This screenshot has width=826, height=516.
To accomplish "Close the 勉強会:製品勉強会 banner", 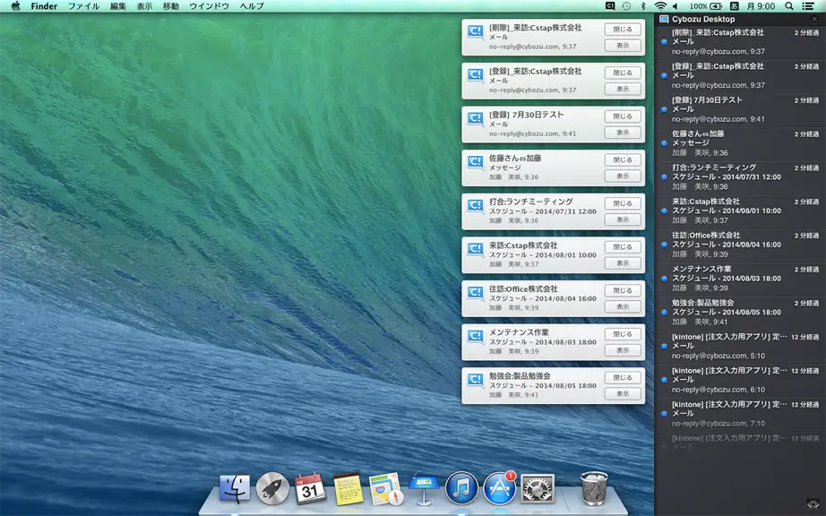I will point(623,377).
